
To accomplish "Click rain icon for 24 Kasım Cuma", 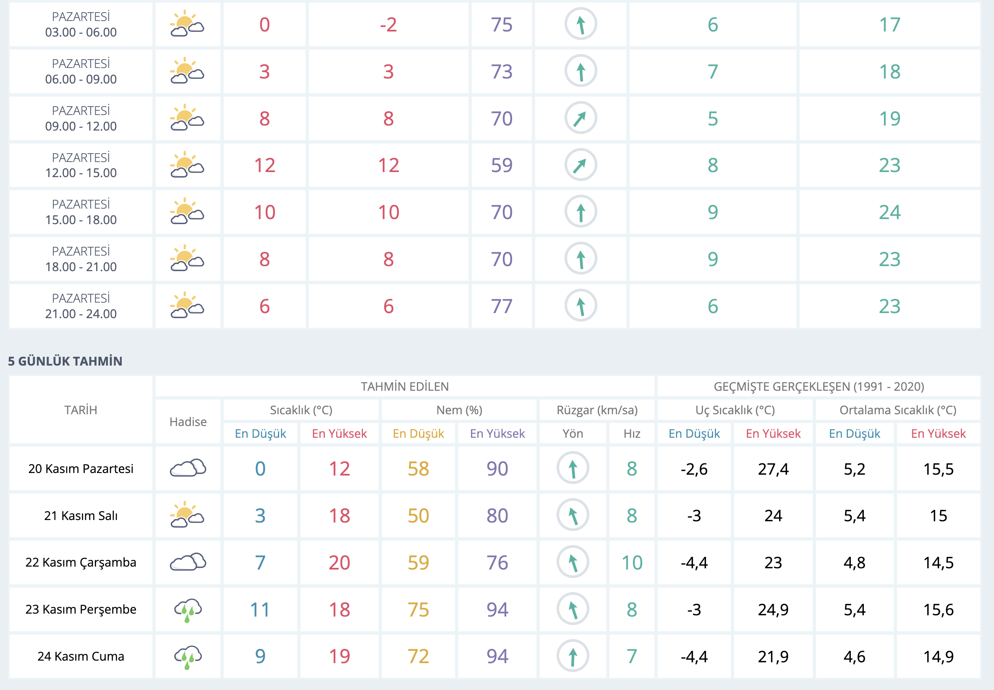I will (188, 657).
